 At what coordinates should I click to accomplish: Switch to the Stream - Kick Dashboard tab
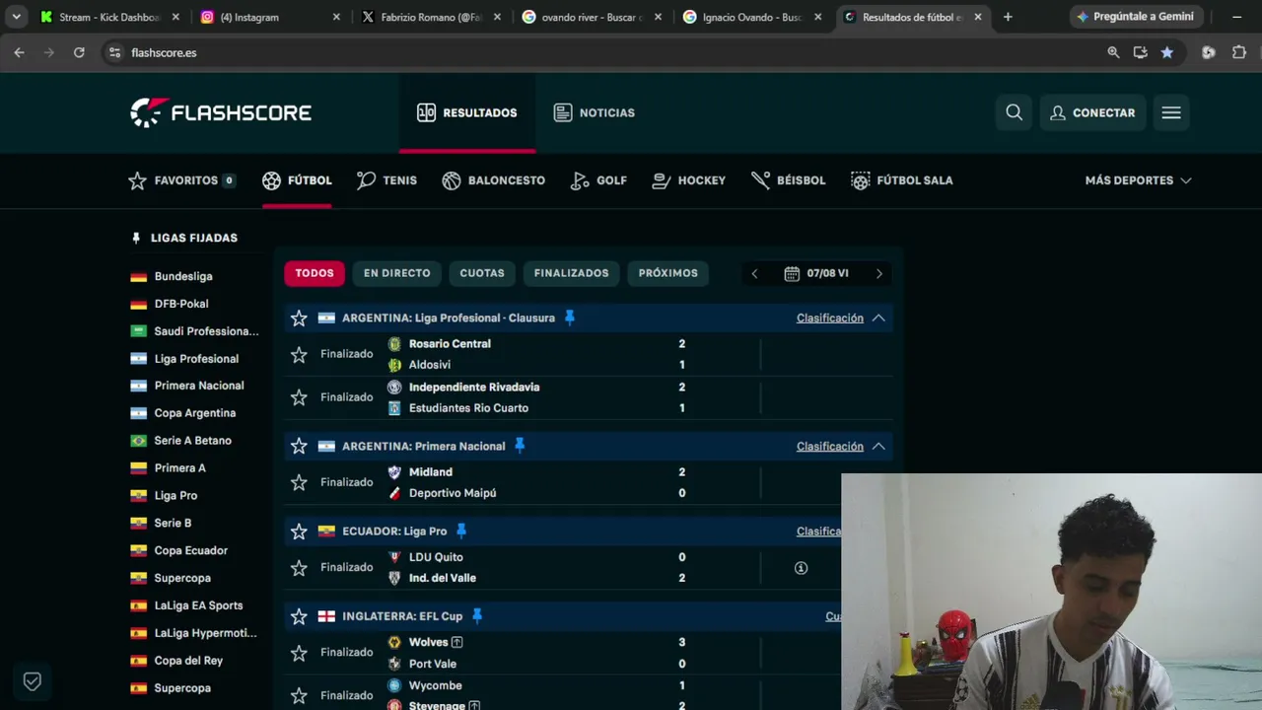(x=110, y=17)
